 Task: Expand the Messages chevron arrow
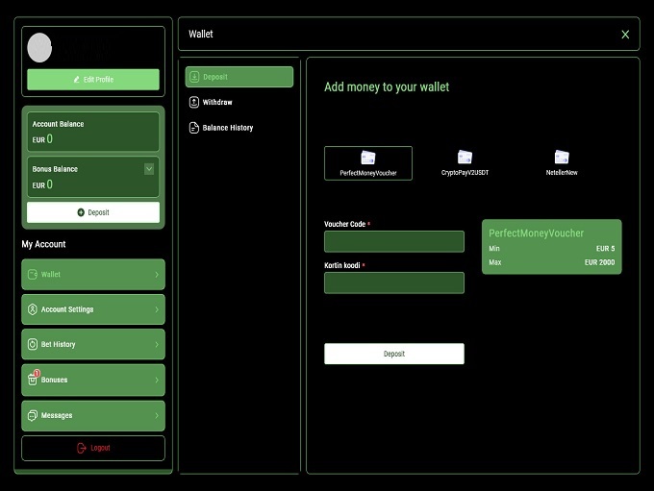(156, 415)
